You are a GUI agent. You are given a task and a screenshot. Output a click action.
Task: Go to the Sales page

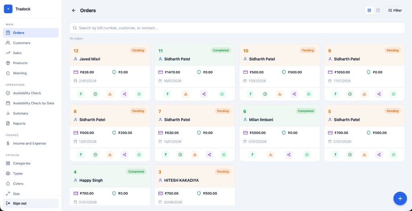click(31, 53)
